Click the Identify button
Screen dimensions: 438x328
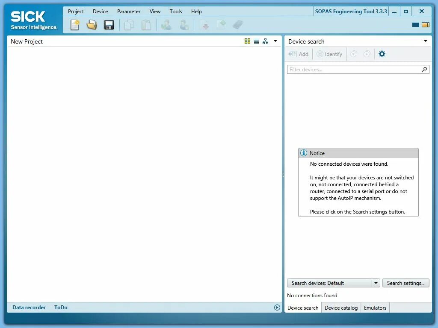tap(330, 54)
